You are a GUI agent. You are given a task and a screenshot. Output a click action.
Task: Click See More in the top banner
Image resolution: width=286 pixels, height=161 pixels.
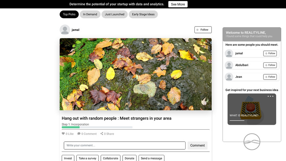click(x=178, y=4)
